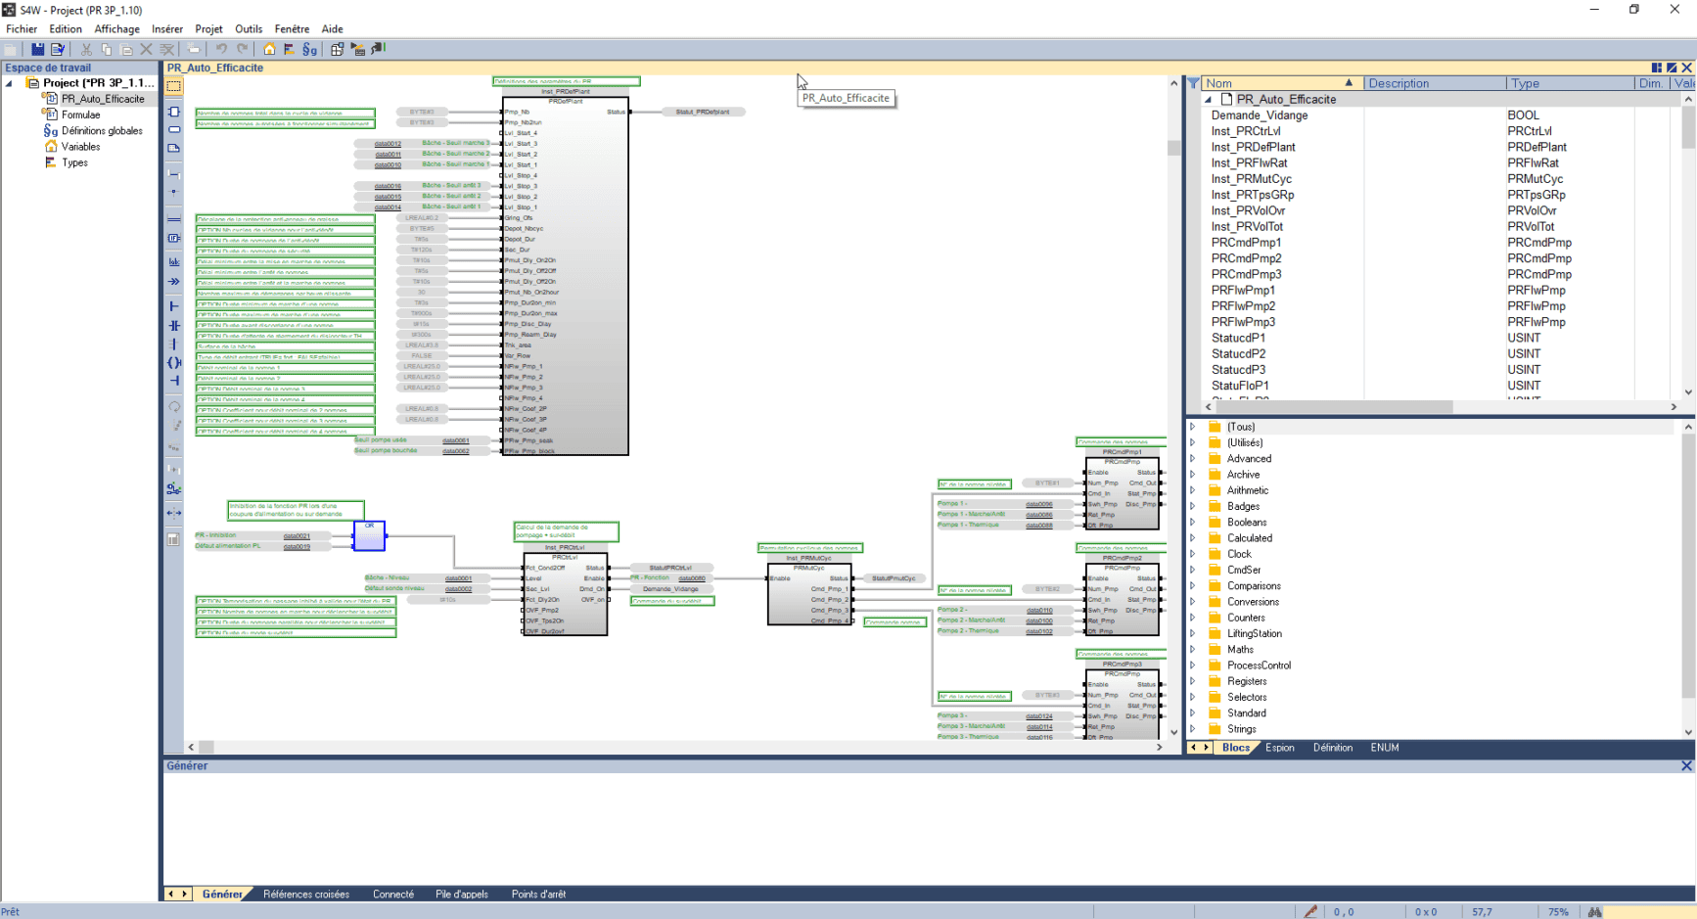Click the home icon on the toolbar
The width and height of the screenshot is (1697, 919).
point(270,48)
